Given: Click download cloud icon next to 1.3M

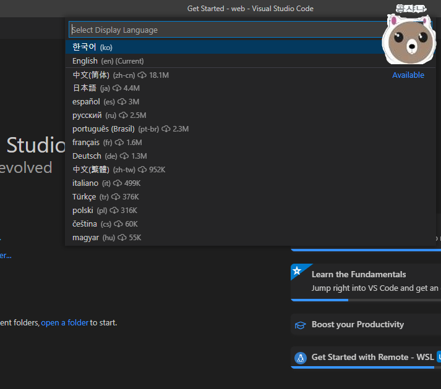Looking at the screenshot, I should (124, 156).
